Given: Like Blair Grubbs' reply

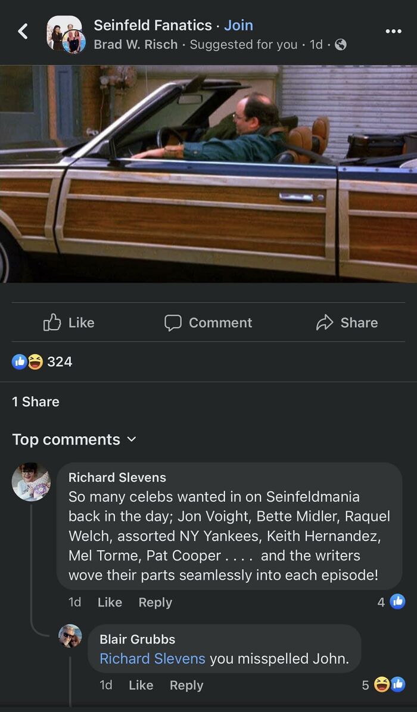Looking at the screenshot, I should click(x=141, y=685).
